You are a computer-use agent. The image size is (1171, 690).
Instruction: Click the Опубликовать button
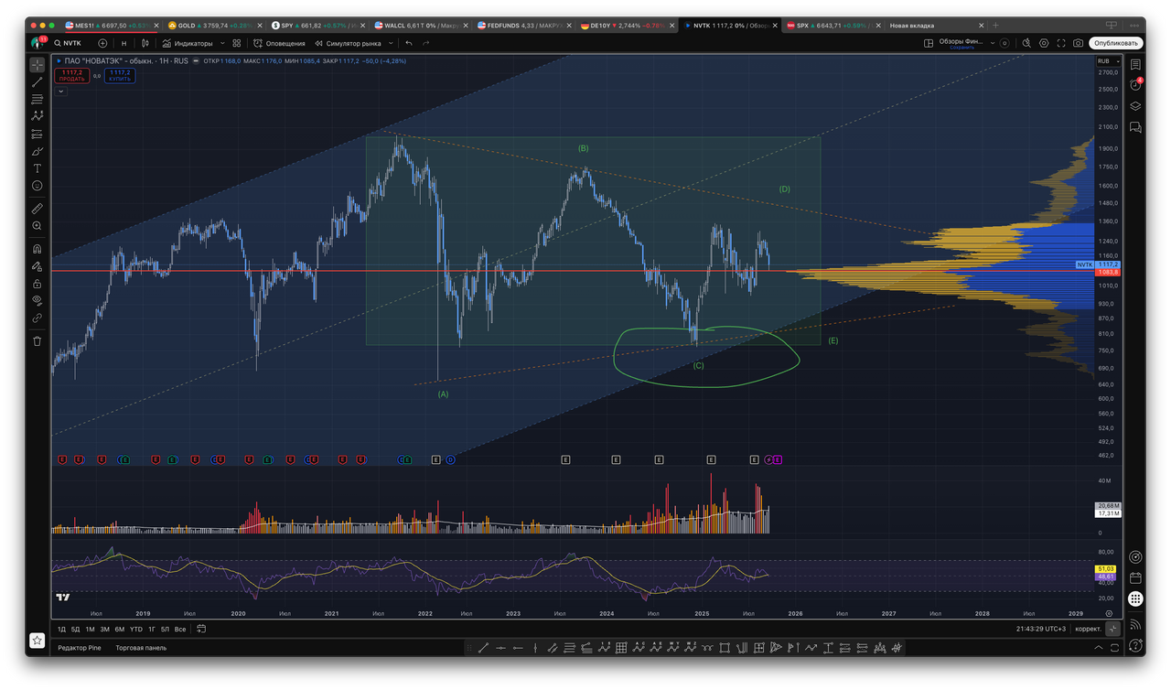coord(1116,43)
